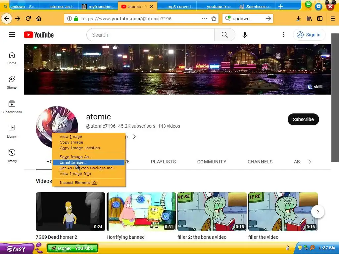
Task: Open search engine dropdown in updown box
Action: (x=228, y=19)
